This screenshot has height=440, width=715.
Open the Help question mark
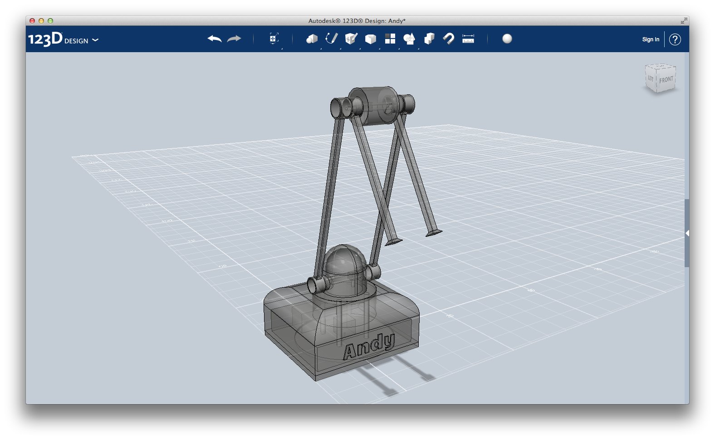coord(675,39)
